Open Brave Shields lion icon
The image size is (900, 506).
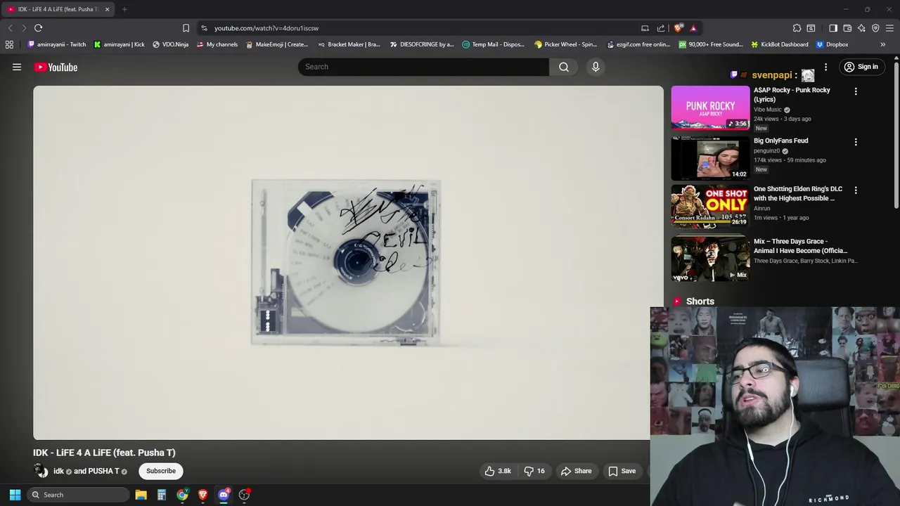tap(678, 28)
